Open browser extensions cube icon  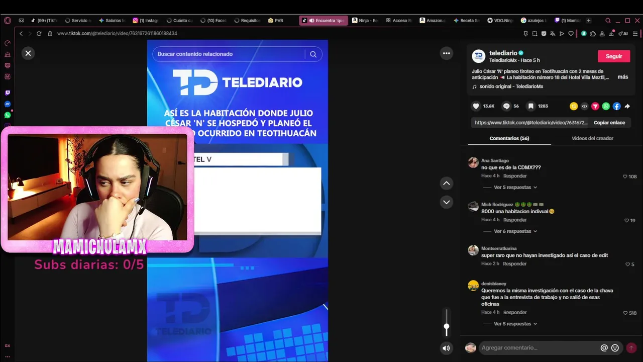[x=593, y=34]
